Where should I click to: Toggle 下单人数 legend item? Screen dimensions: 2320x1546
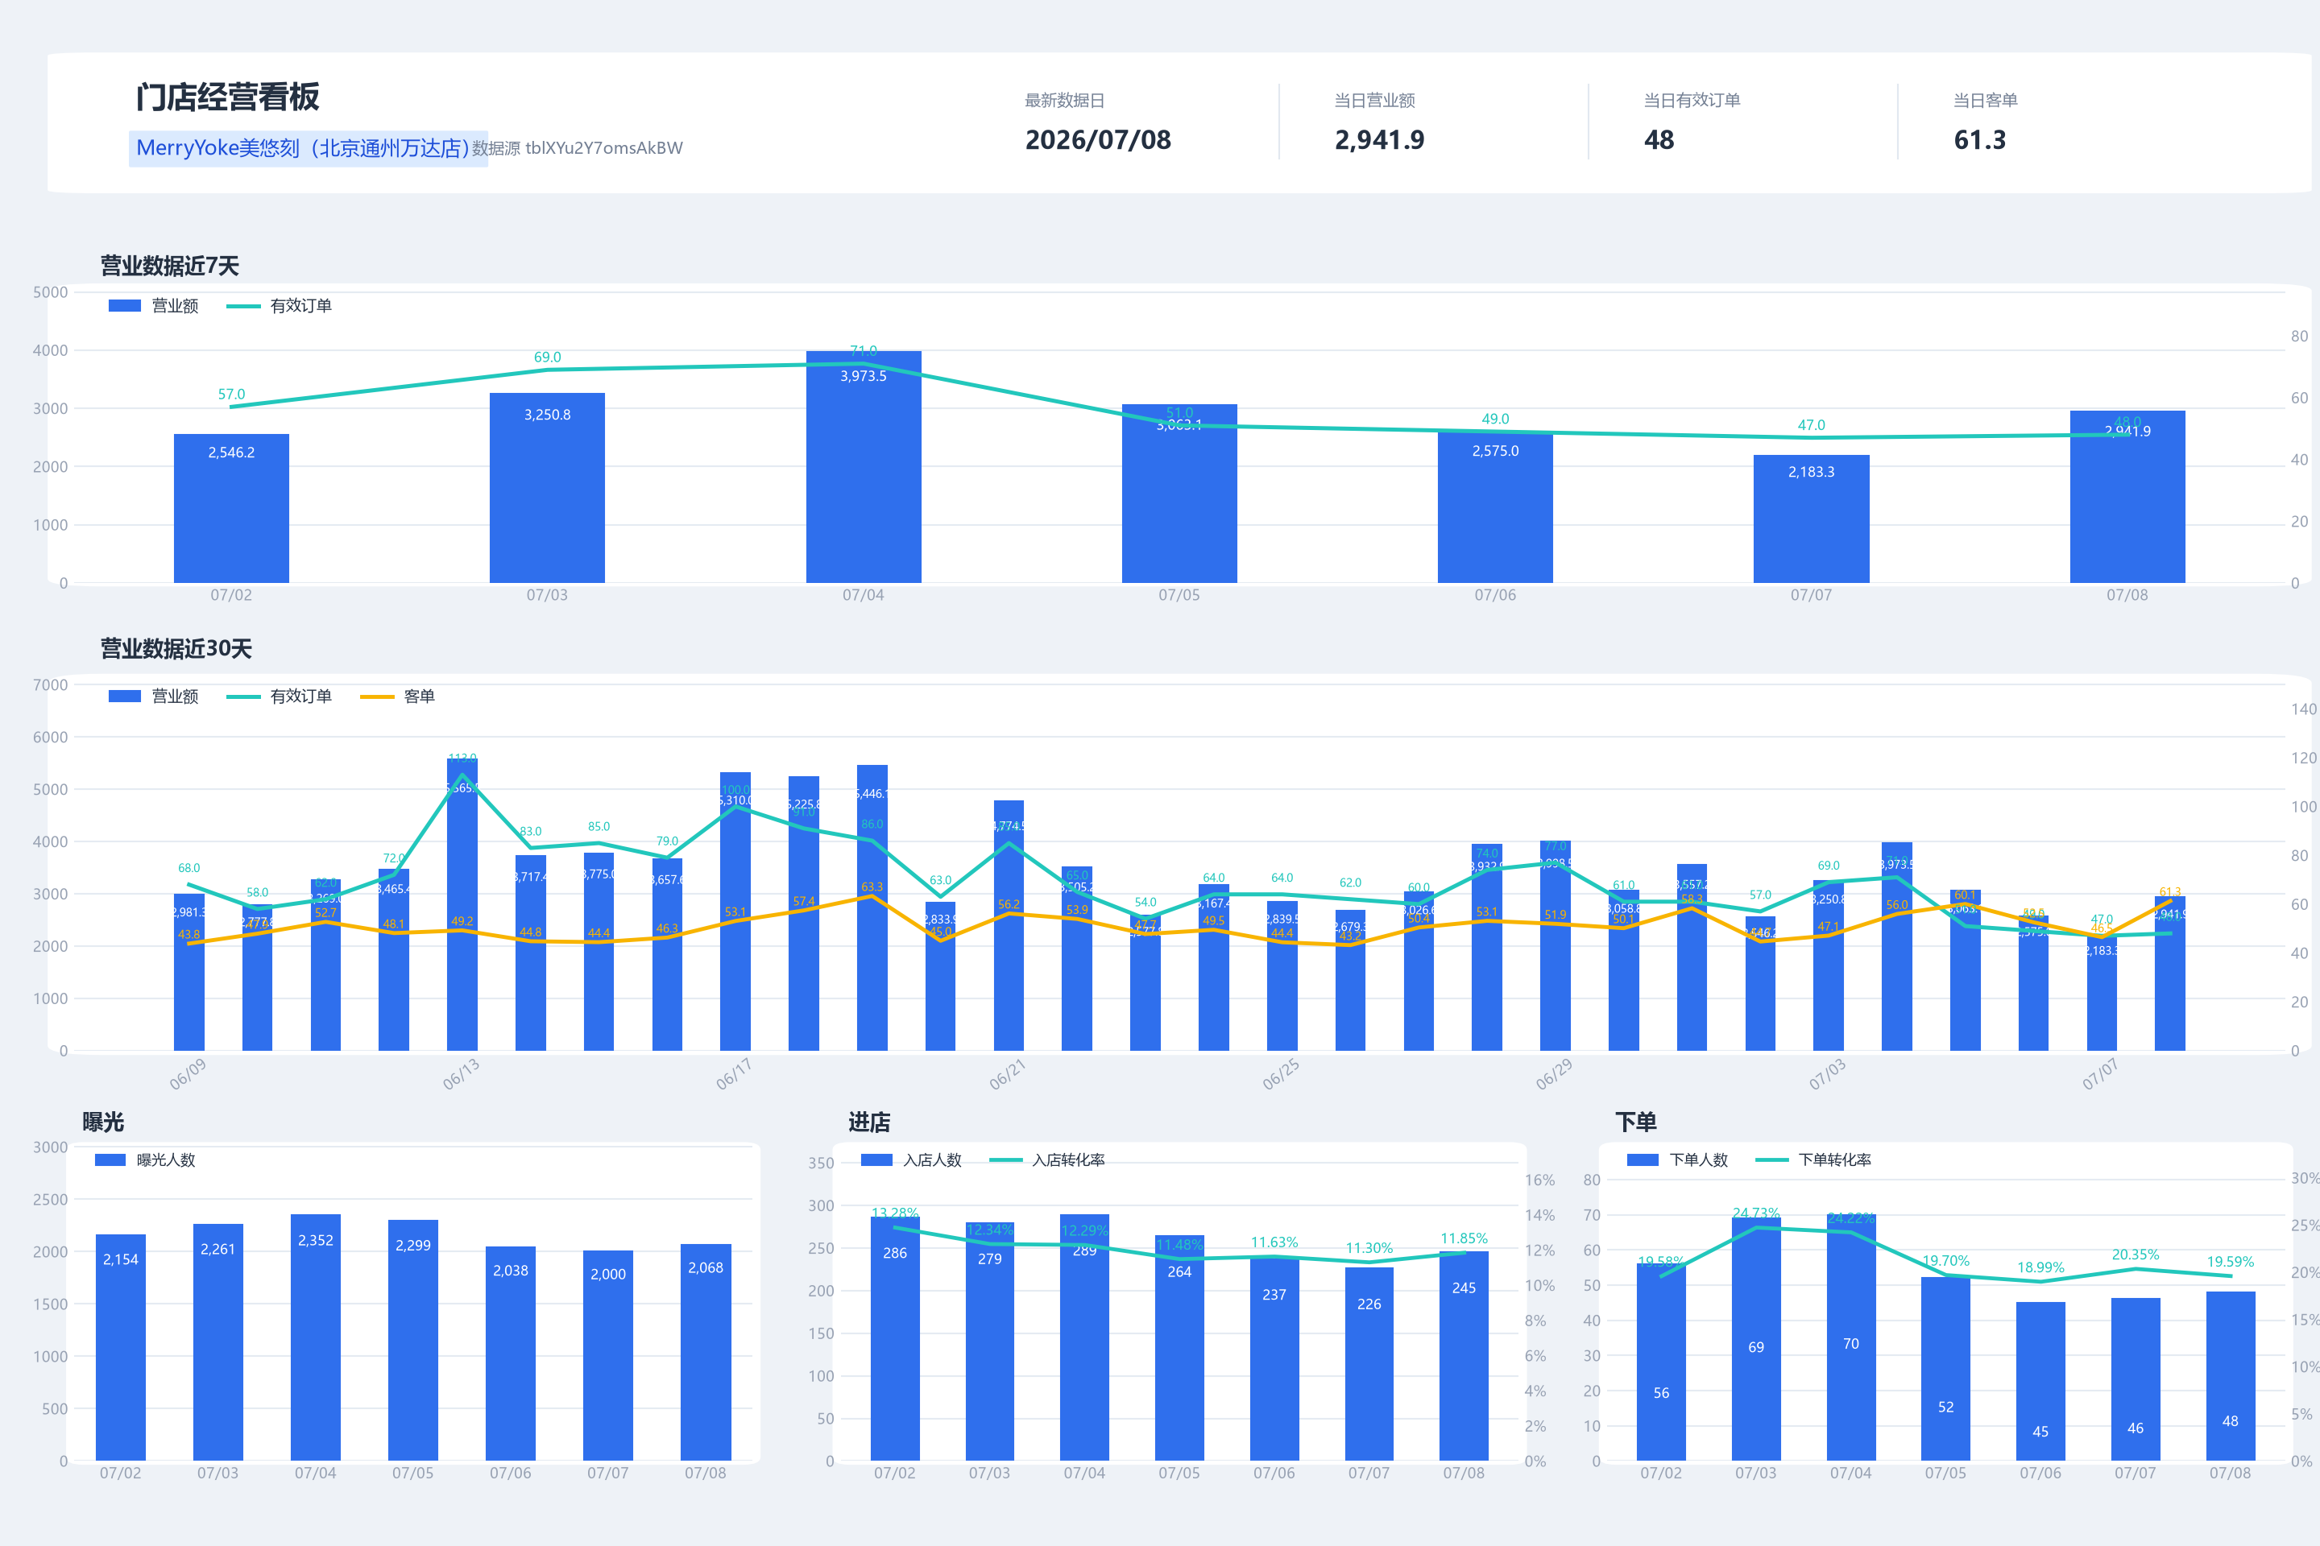point(1677,1159)
